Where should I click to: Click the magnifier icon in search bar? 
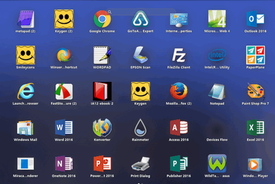pyautogui.click(x=110, y=12)
